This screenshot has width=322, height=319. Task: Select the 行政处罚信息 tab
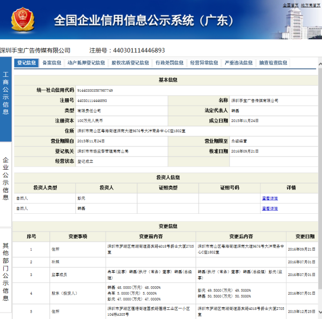(170, 63)
